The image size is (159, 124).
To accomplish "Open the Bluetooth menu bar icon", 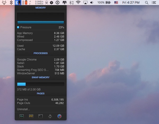I will point(71,3).
